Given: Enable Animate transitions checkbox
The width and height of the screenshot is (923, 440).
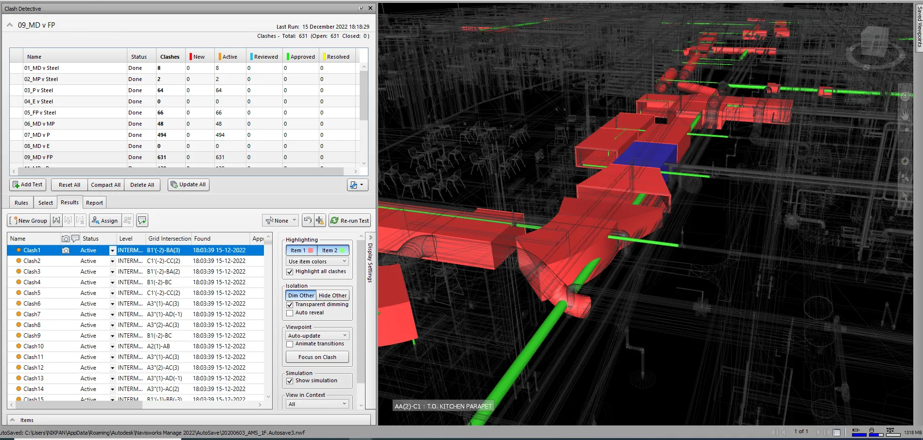Looking at the screenshot, I should click(x=290, y=344).
